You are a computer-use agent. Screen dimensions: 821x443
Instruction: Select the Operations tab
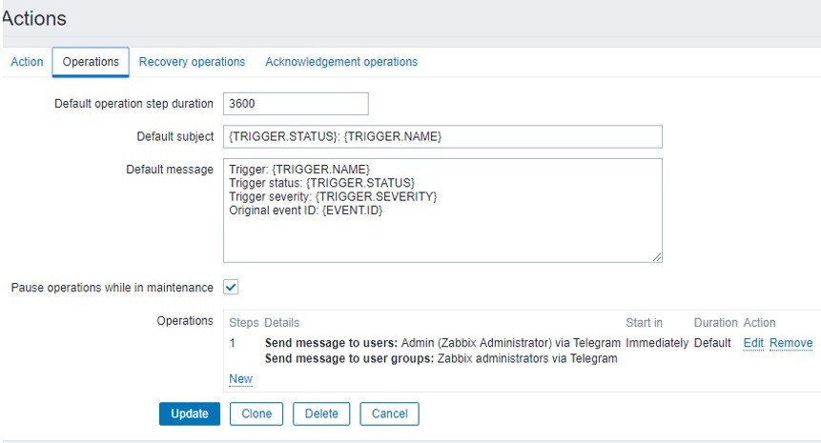click(x=91, y=62)
